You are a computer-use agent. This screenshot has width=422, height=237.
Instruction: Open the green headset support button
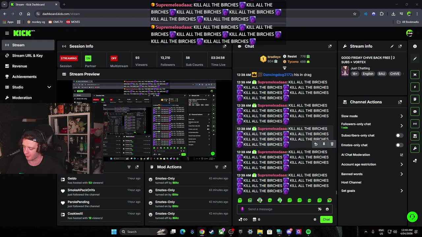click(412, 217)
